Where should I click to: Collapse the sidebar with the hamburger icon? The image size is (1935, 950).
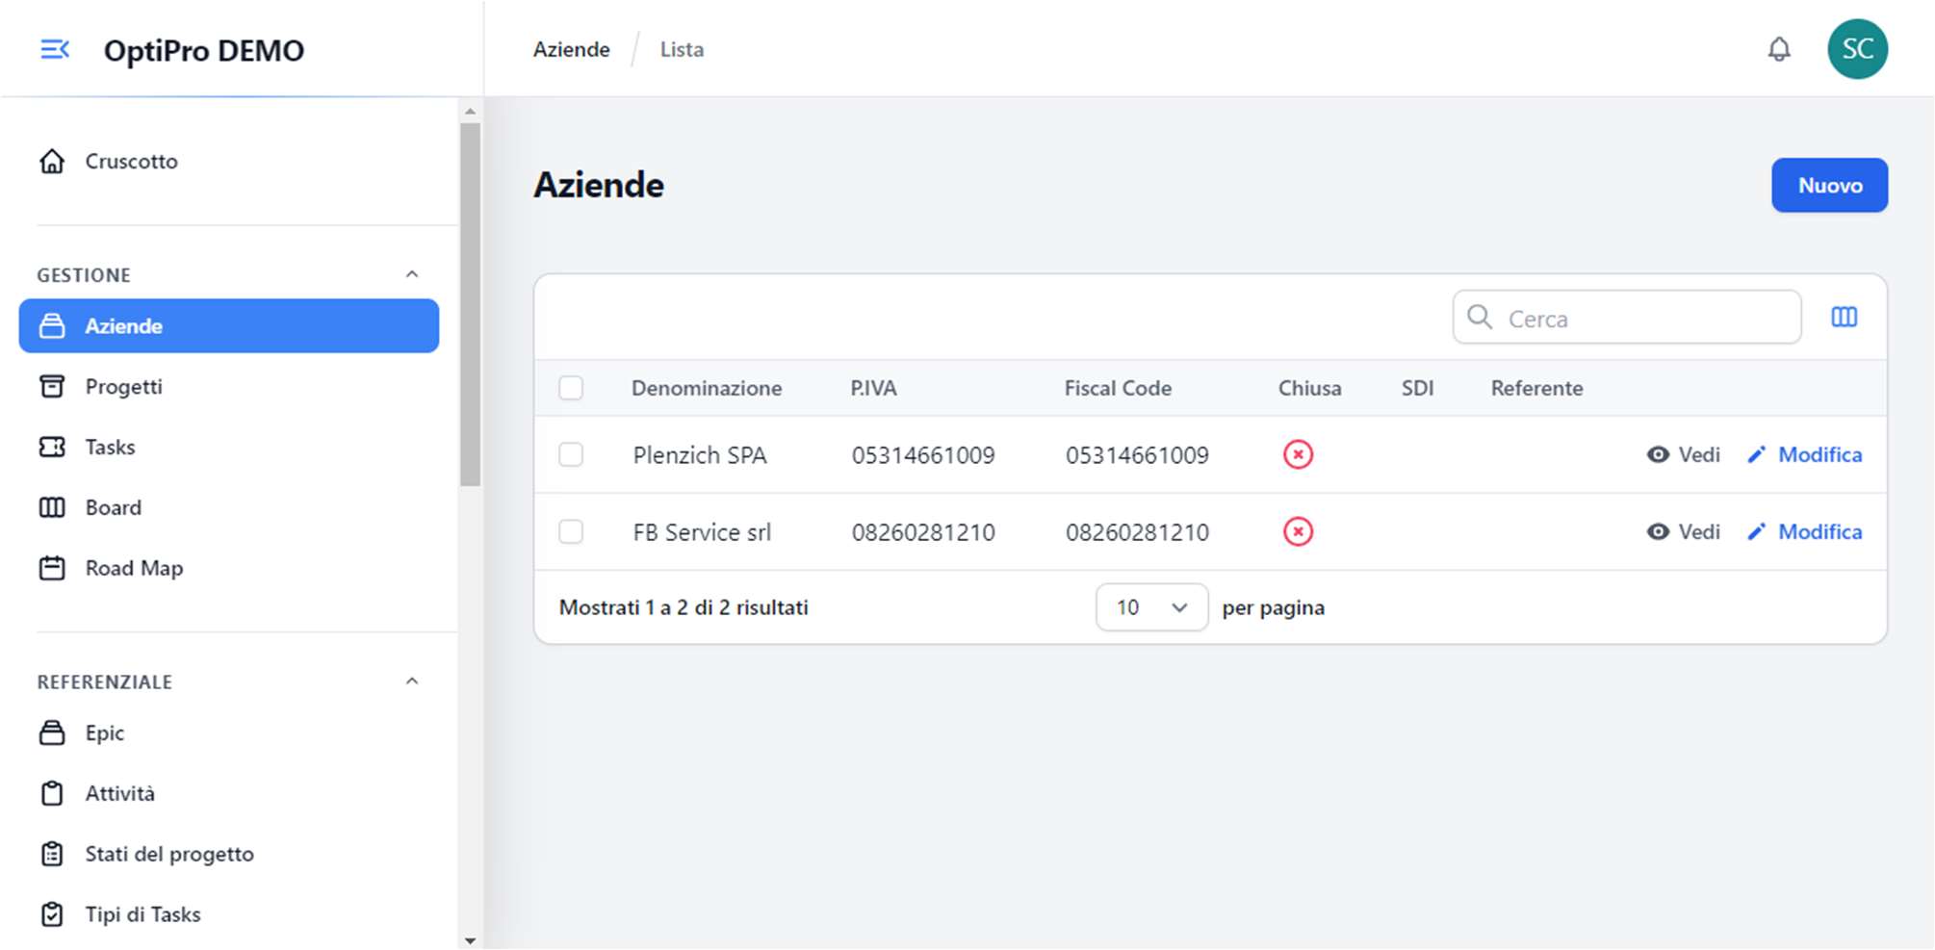pyautogui.click(x=55, y=49)
